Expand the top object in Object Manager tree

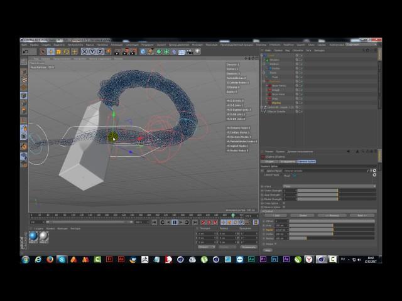point(262,55)
